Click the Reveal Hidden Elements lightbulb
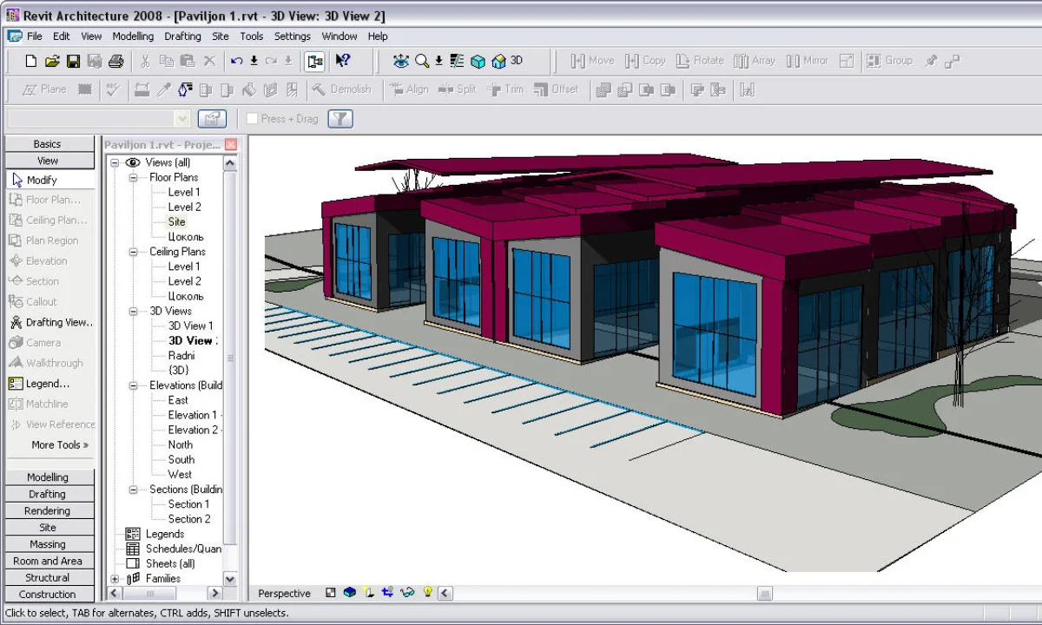Image resolution: width=1042 pixels, height=625 pixels. (x=427, y=593)
